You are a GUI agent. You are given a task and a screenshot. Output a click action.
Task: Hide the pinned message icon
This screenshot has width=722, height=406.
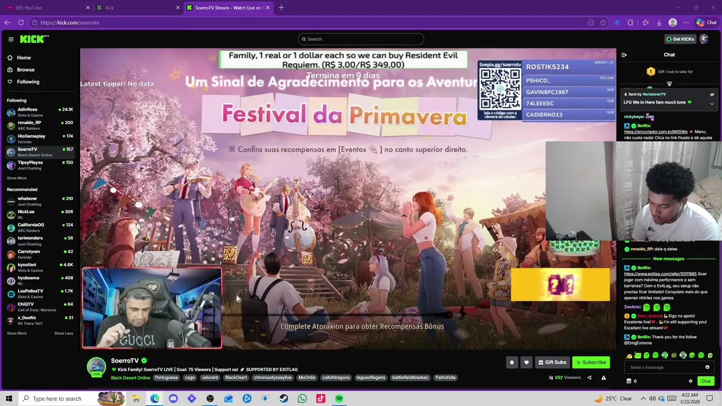[x=712, y=95]
